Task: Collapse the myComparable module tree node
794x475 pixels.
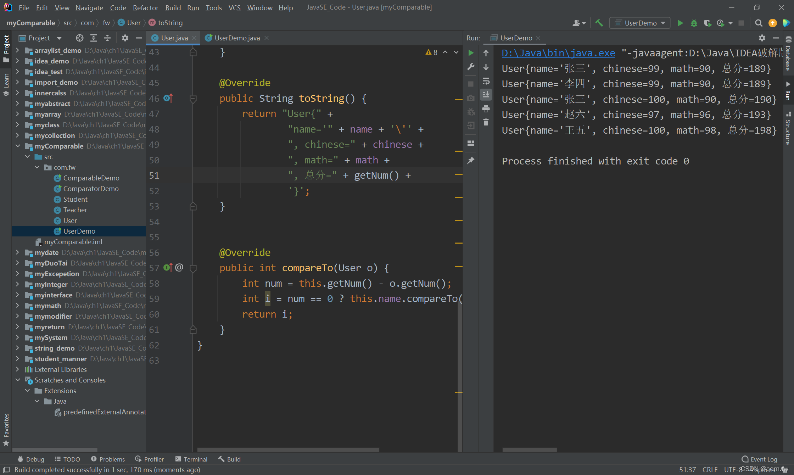Action: tap(18, 146)
